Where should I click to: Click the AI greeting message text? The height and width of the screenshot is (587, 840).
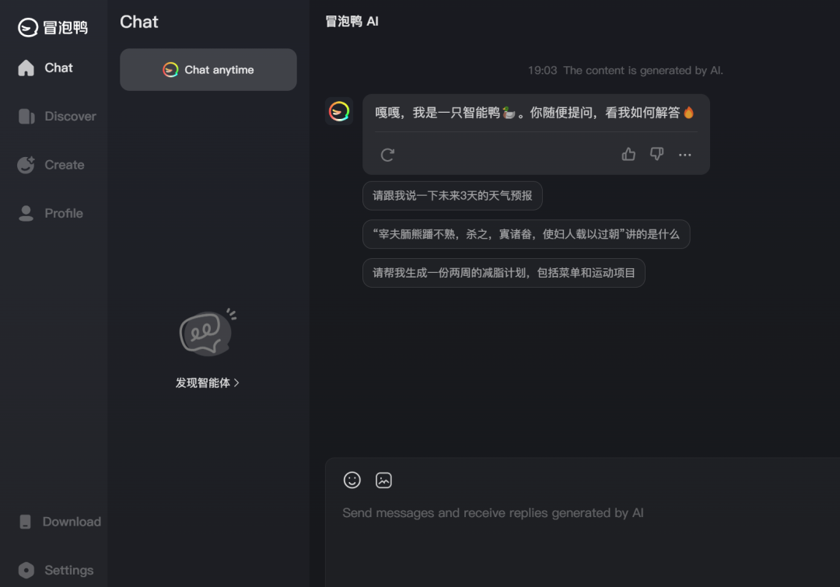pos(534,113)
